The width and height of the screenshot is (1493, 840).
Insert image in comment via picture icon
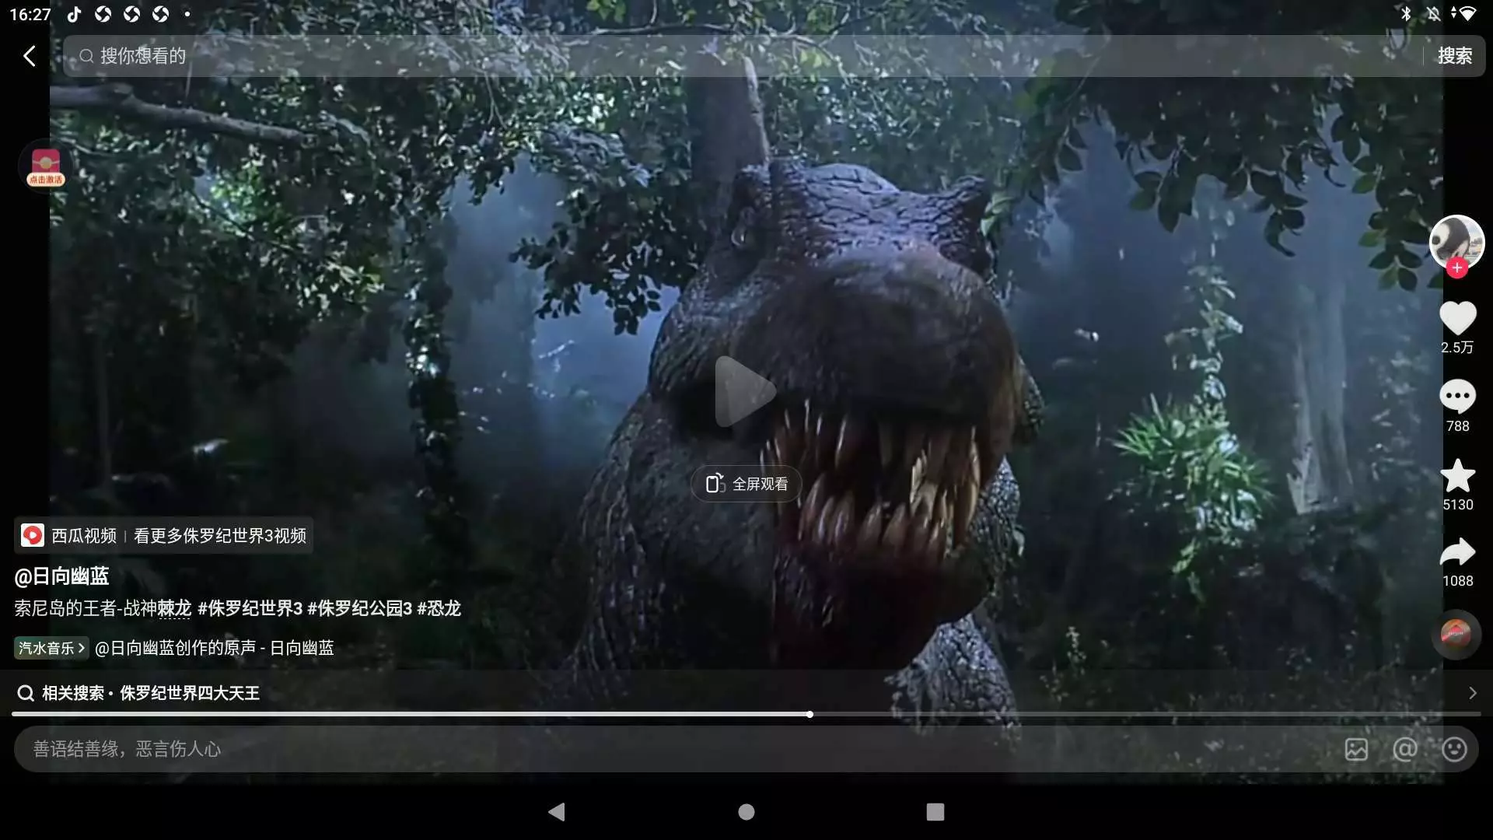[1356, 749]
